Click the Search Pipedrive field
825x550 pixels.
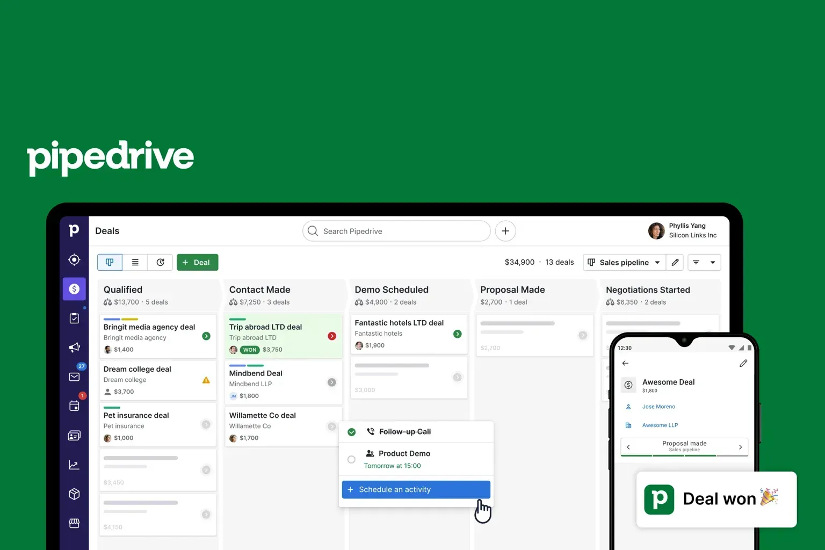(396, 231)
